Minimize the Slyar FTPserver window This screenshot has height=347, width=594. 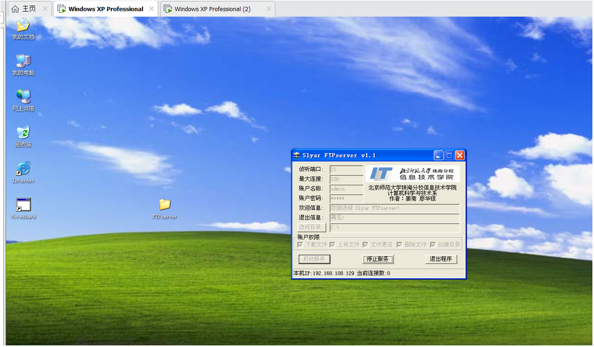coord(438,155)
